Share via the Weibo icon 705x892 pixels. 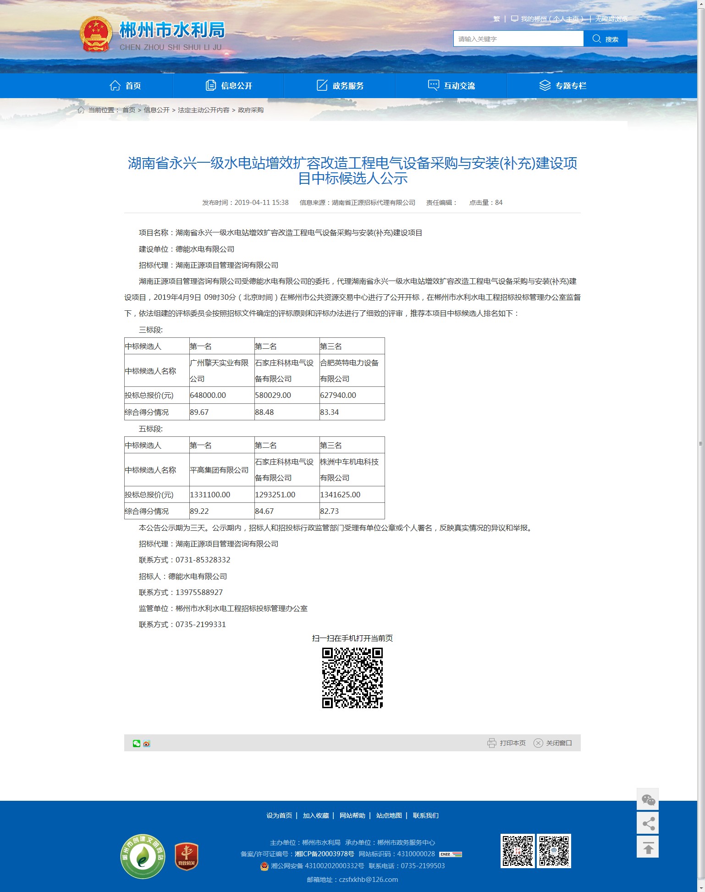[147, 743]
